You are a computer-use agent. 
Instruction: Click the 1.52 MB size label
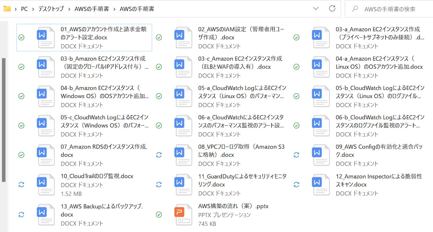point(71,194)
